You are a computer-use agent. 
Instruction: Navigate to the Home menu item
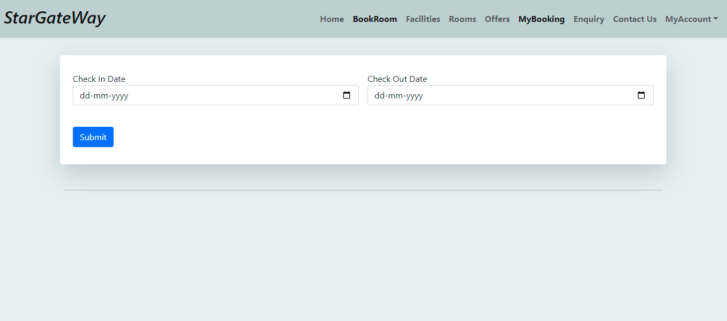click(x=332, y=19)
